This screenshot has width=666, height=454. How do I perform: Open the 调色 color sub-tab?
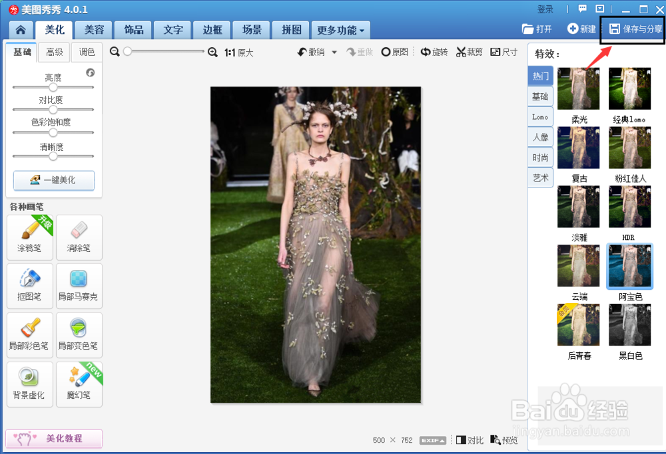pos(87,52)
